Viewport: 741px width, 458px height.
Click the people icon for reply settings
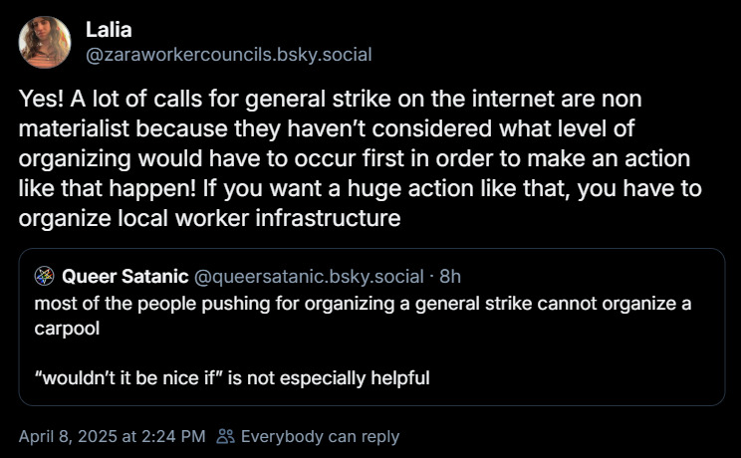point(226,436)
